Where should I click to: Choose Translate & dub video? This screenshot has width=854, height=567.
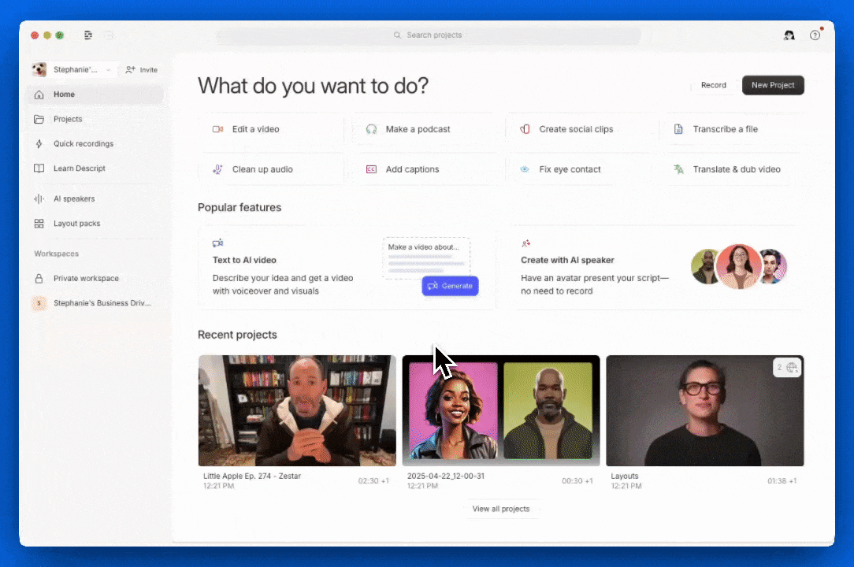[x=733, y=169]
